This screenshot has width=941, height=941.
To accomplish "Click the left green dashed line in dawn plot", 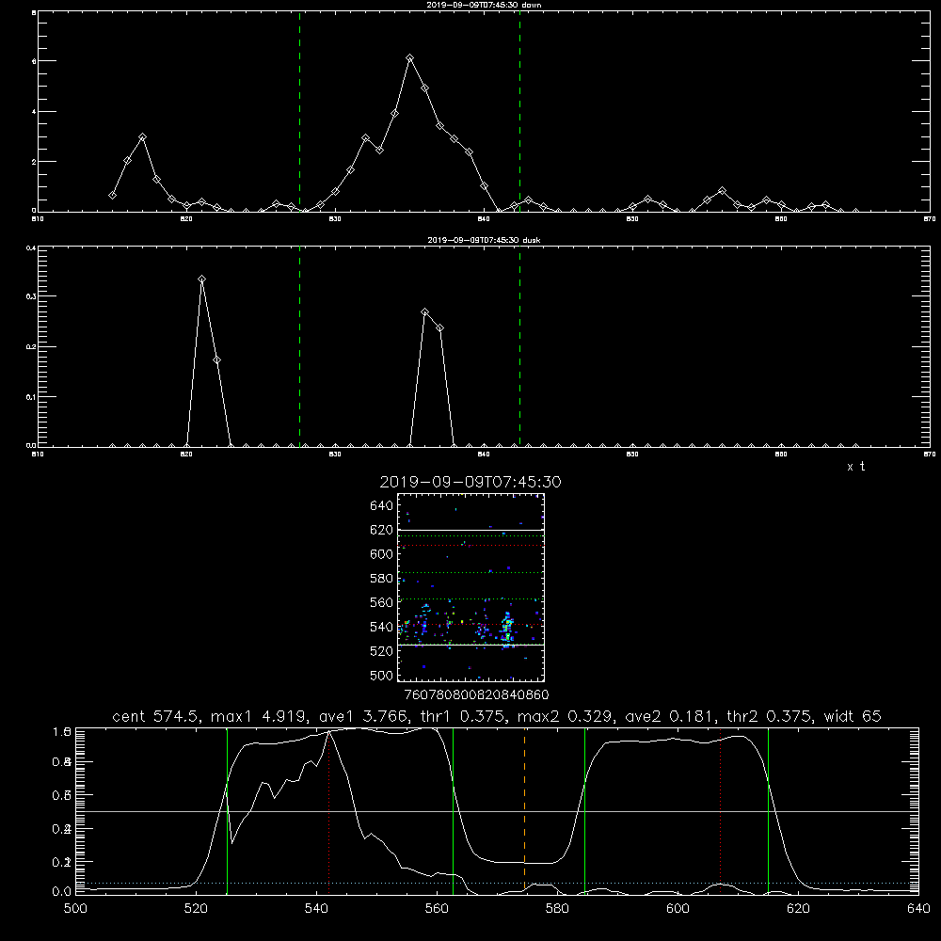I will point(300,112).
